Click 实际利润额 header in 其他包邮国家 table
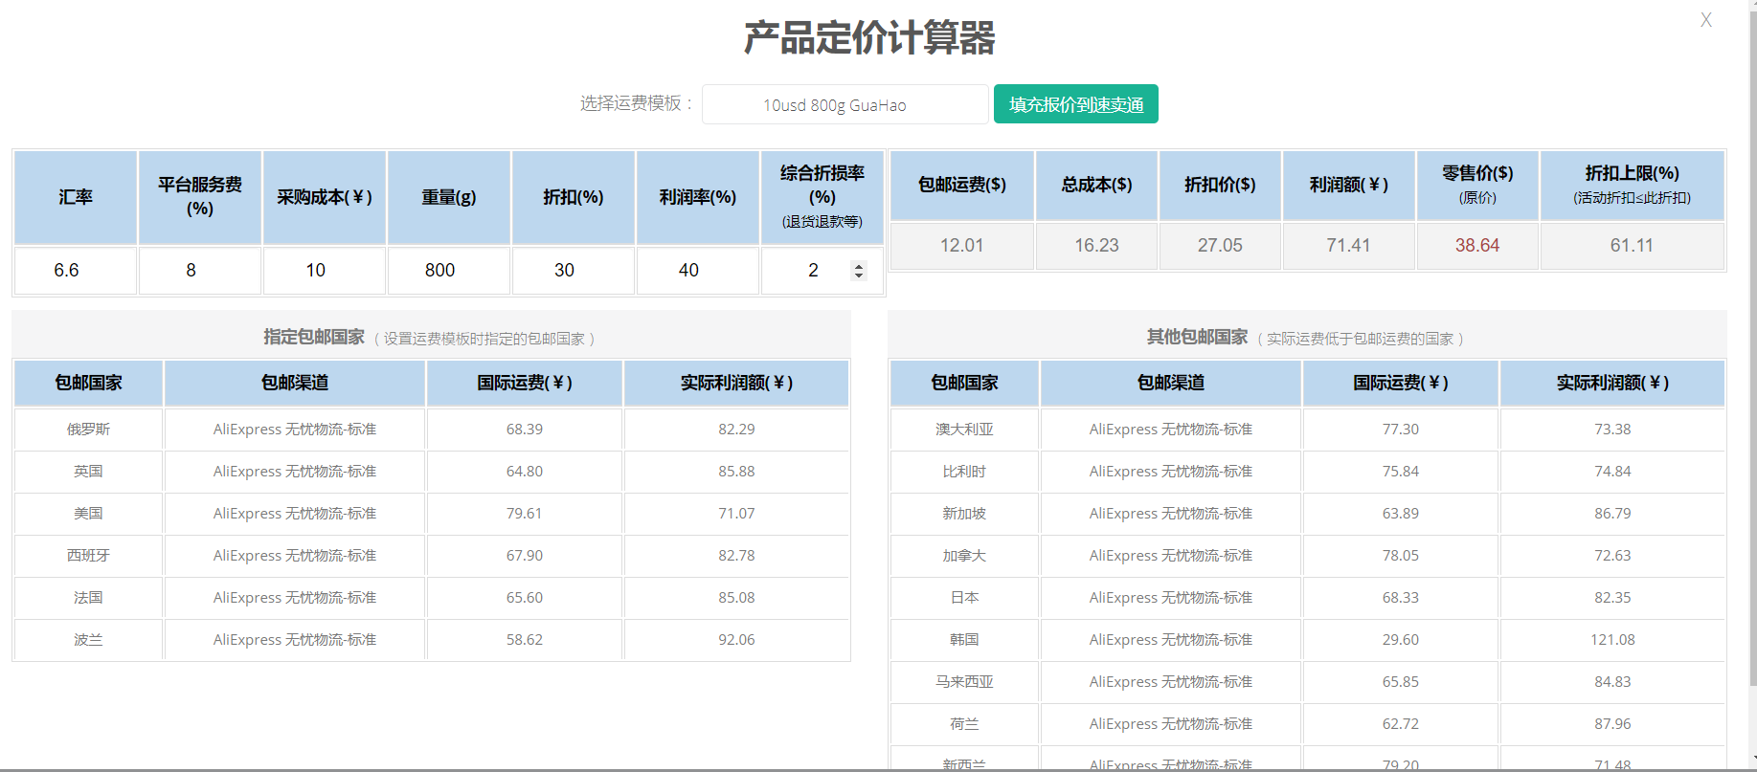This screenshot has width=1757, height=772. click(x=1612, y=383)
